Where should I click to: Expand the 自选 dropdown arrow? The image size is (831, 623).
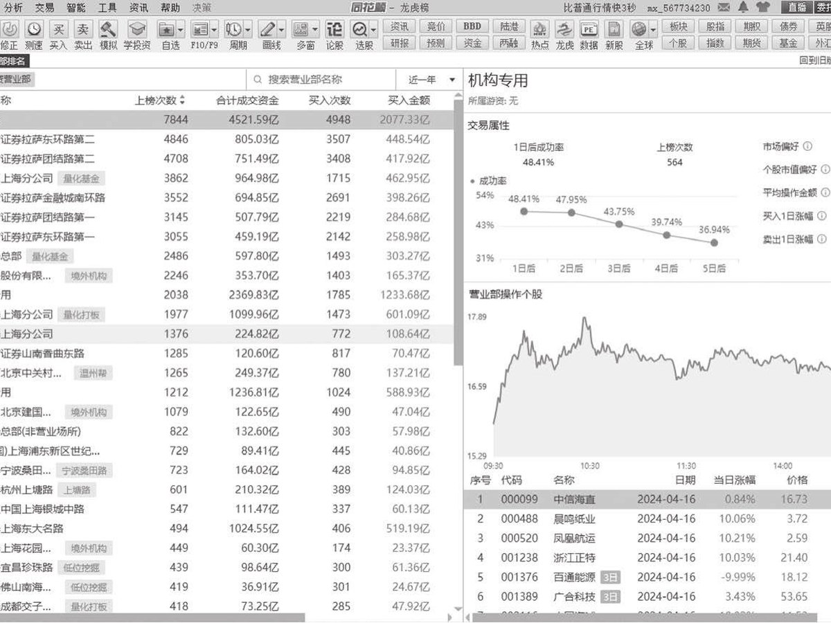(181, 30)
